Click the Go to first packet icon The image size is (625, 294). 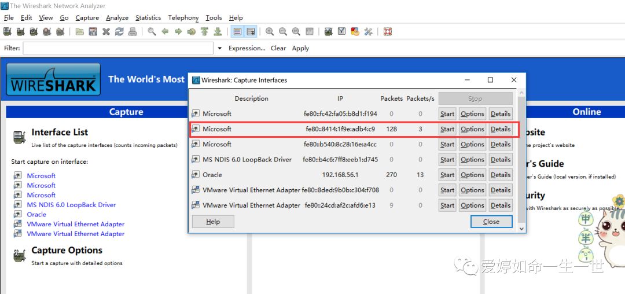coord(204,31)
